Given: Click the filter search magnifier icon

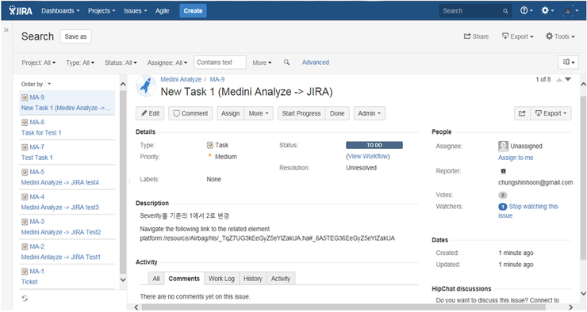Looking at the screenshot, I should (x=286, y=63).
